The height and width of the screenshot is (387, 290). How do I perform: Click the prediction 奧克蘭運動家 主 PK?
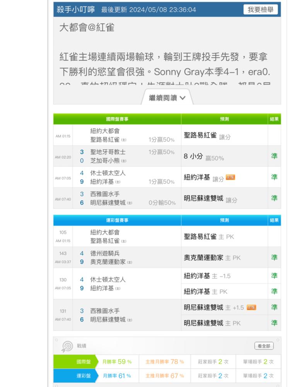tap(212, 258)
